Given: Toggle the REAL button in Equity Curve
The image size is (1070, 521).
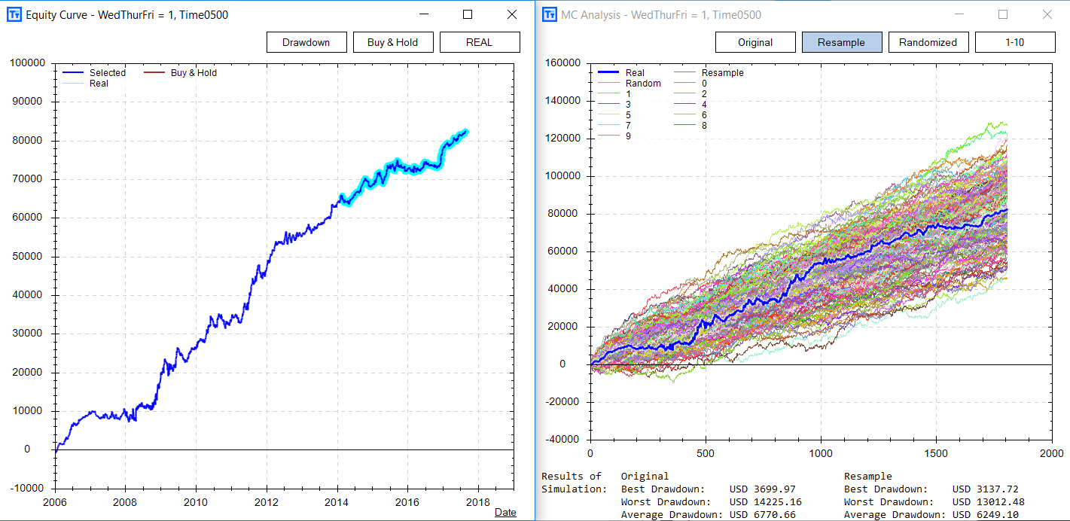Looking at the screenshot, I should pyautogui.click(x=480, y=42).
